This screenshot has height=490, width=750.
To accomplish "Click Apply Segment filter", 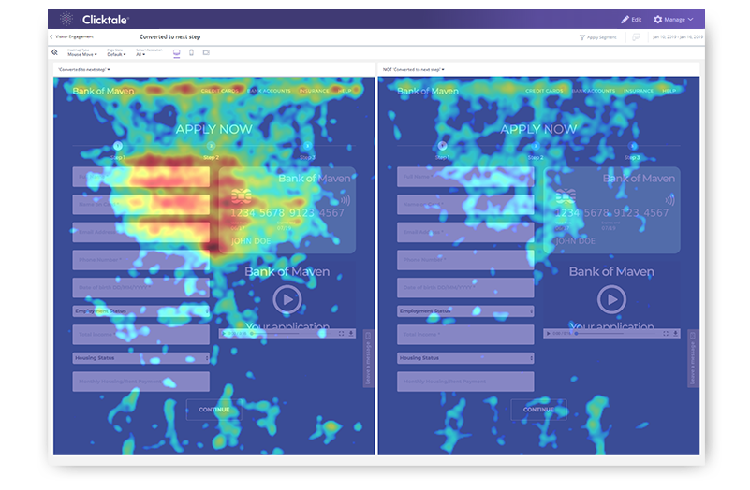I will tap(598, 37).
